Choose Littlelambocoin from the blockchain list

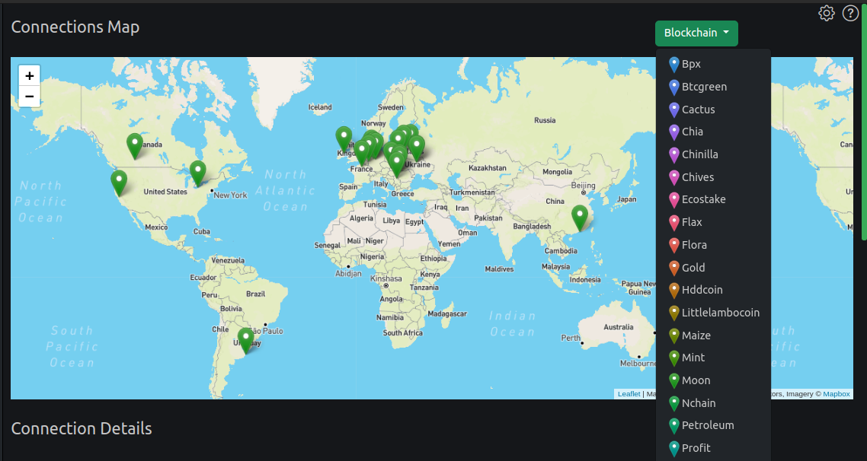point(713,313)
